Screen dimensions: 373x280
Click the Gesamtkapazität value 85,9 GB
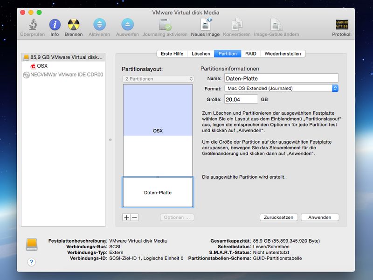pyautogui.click(x=286, y=241)
